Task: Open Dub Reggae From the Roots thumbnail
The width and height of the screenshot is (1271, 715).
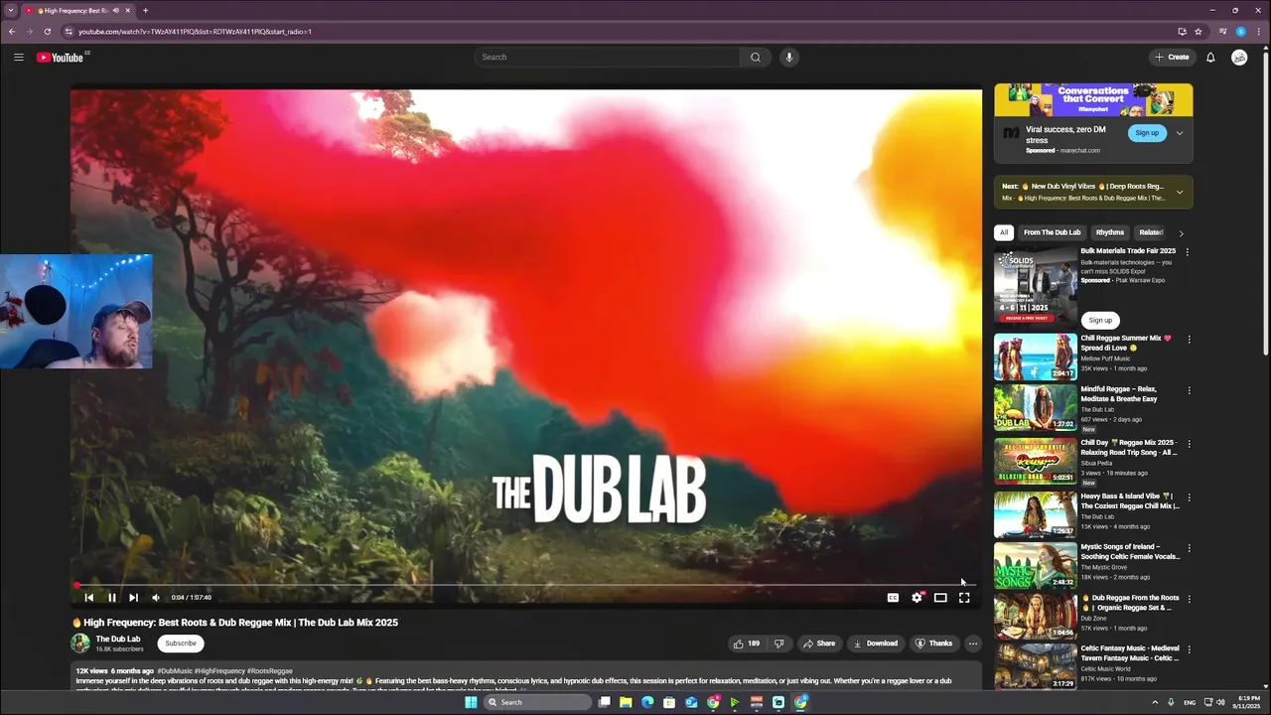Action: click(1035, 617)
